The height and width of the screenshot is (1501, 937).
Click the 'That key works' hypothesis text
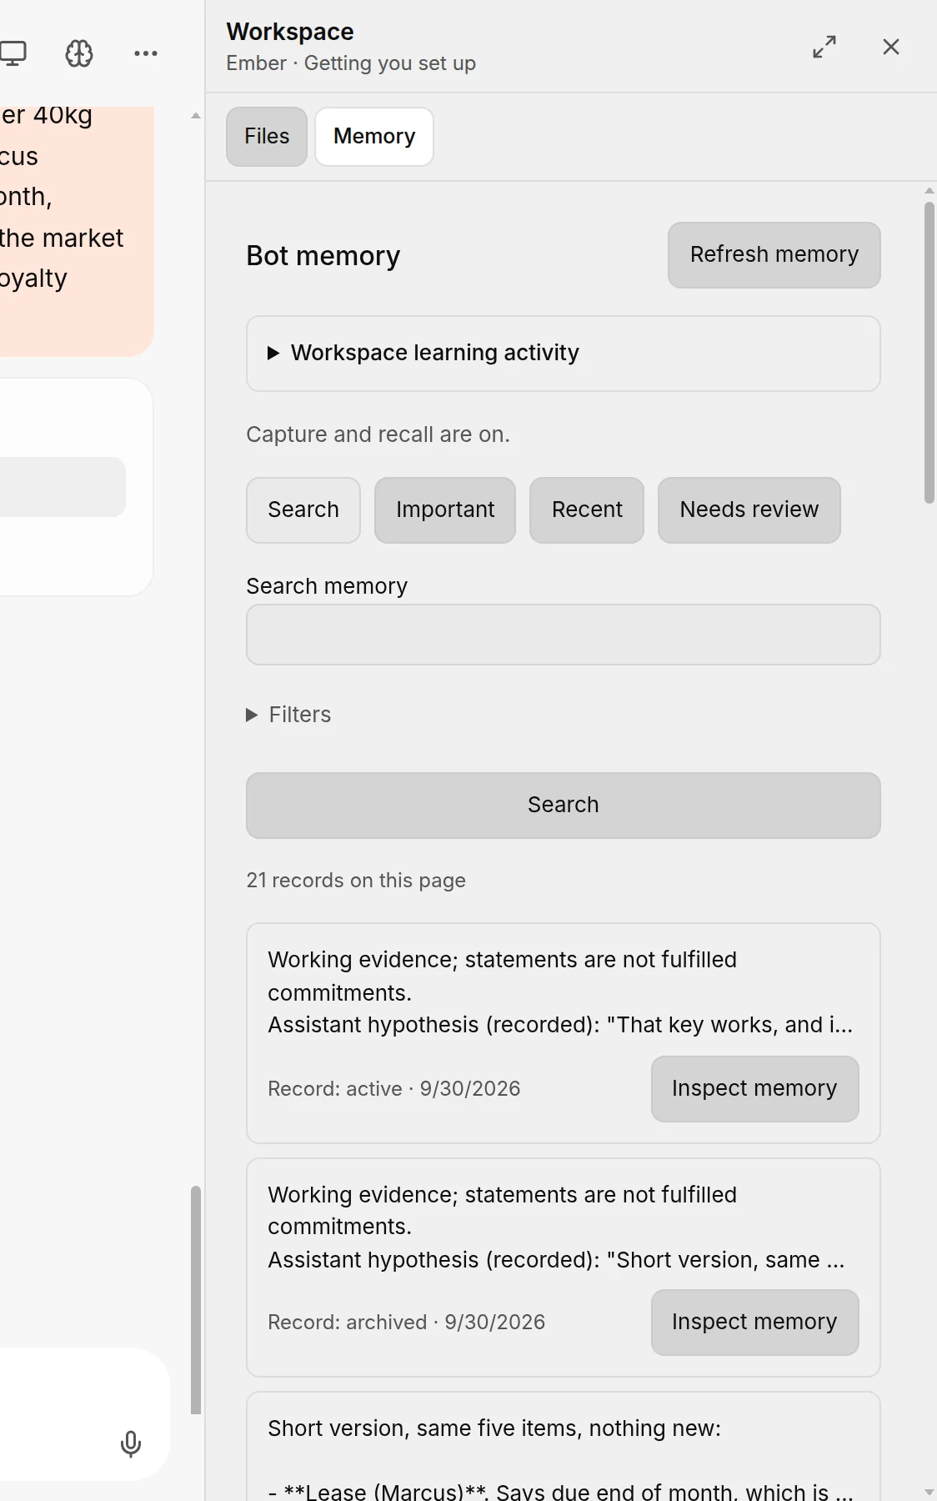coord(560,1025)
